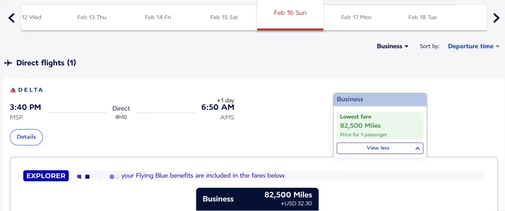This screenshot has height=211, width=505.
Task: Collapse fares with View less
Action: click(380, 148)
